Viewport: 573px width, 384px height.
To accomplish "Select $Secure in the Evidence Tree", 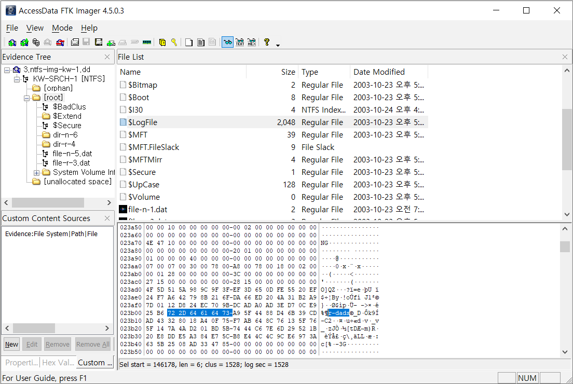I will (67, 126).
